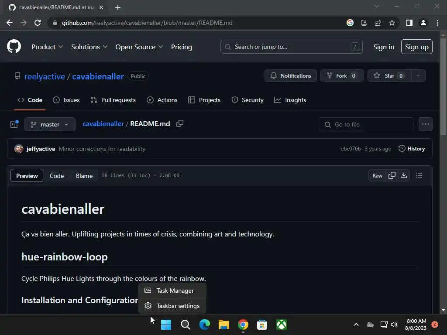Click the Notifications button
Image resolution: width=447 pixels, height=335 pixels.
pos(290,76)
